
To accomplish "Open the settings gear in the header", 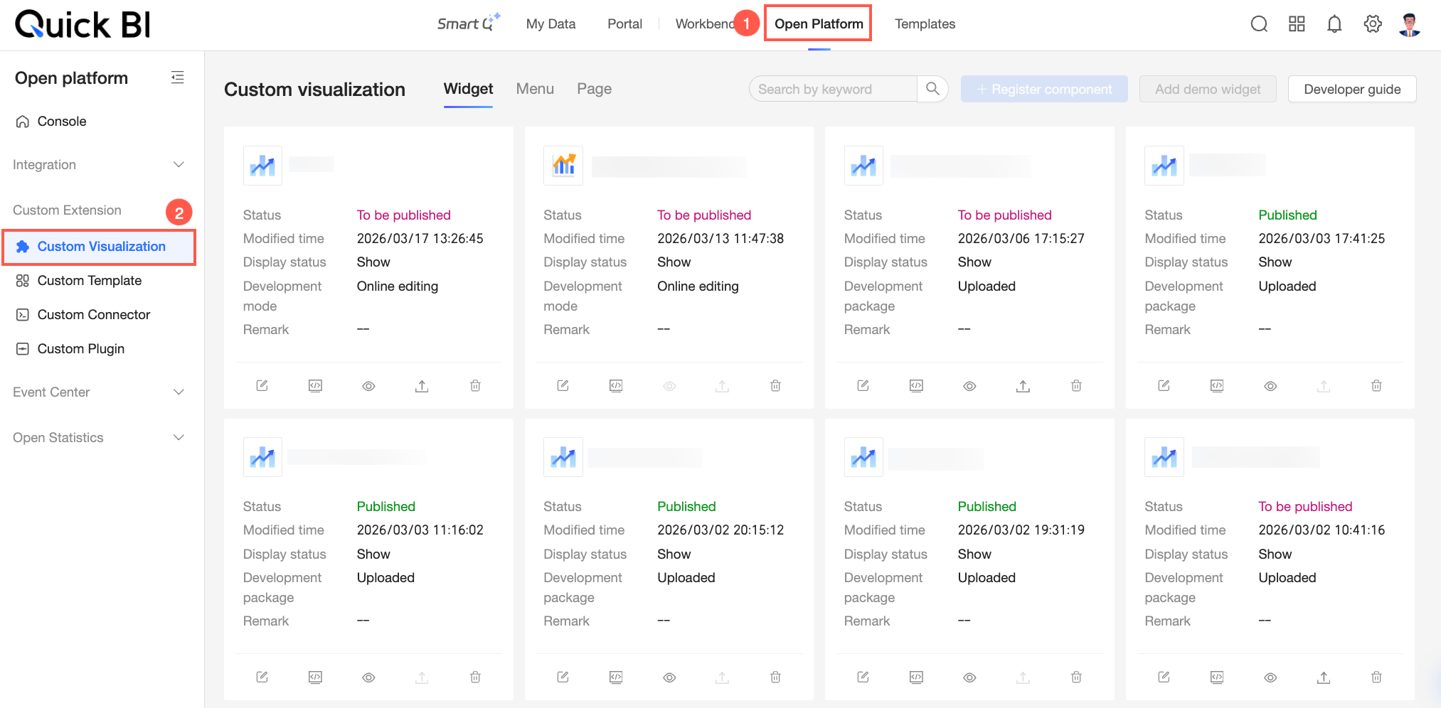I will [1373, 24].
